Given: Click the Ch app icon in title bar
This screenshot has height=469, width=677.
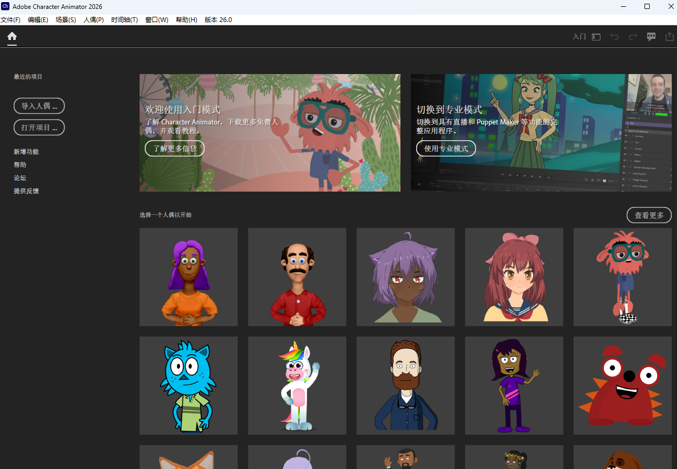Looking at the screenshot, I should (5, 6).
